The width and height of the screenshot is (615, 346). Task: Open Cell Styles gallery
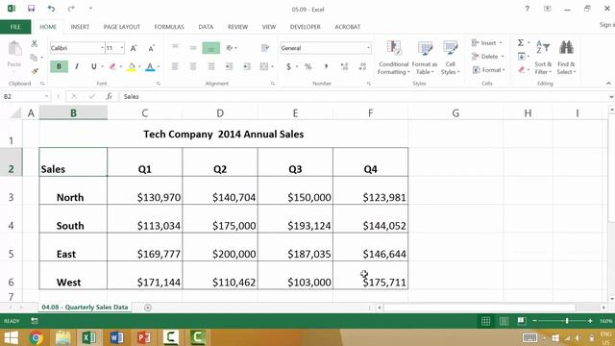coord(451,58)
